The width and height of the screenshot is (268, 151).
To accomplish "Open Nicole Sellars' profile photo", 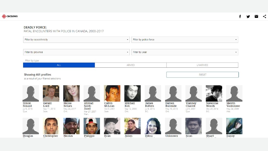I will tap(71, 93).
